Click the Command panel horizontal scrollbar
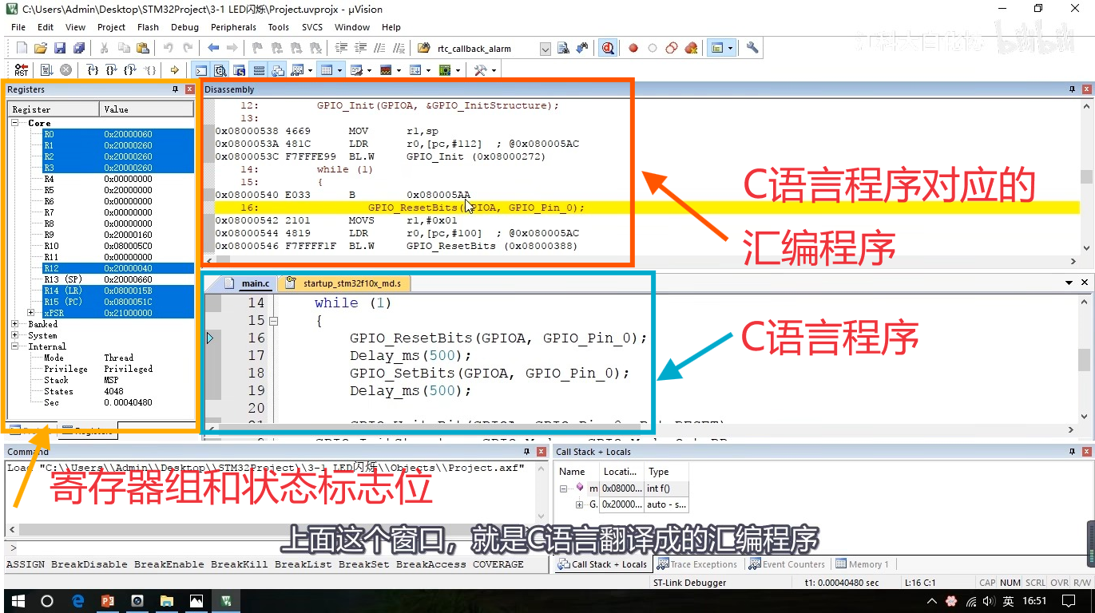Screen dimensions: 1095x613 272,530
